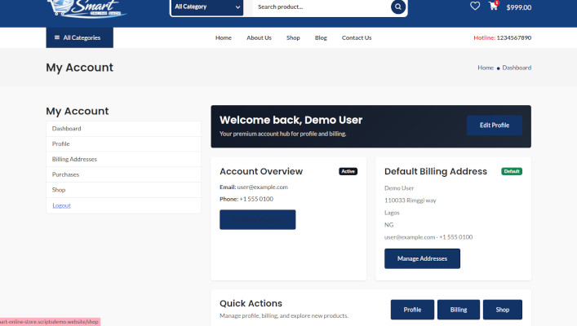Open Contact Us page

pyautogui.click(x=357, y=37)
